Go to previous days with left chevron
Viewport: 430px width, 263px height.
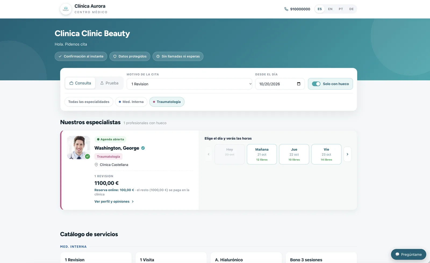pyautogui.click(x=209, y=154)
